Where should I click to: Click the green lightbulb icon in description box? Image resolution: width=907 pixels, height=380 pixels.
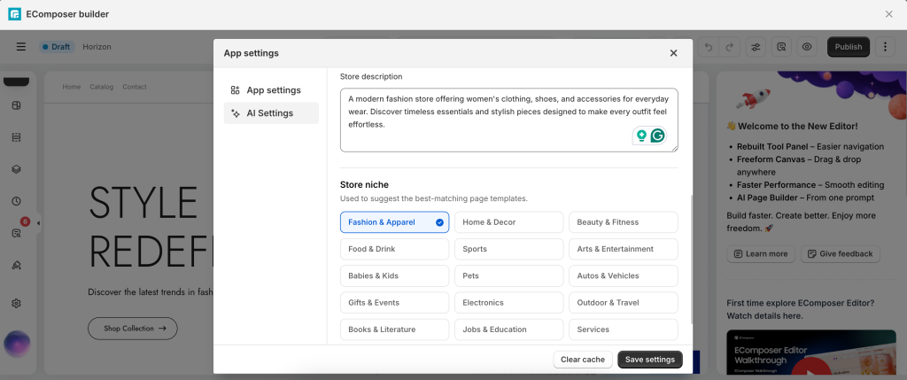641,136
